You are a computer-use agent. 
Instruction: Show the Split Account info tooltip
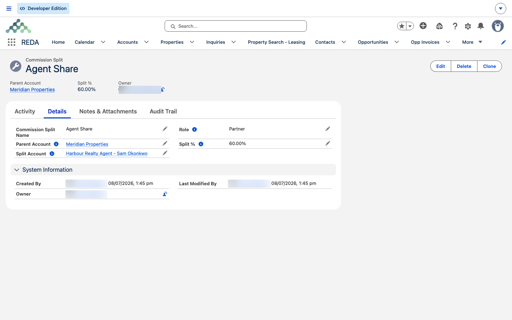point(52,154)
